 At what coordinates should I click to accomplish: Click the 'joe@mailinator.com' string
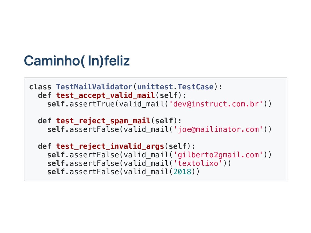218,129
